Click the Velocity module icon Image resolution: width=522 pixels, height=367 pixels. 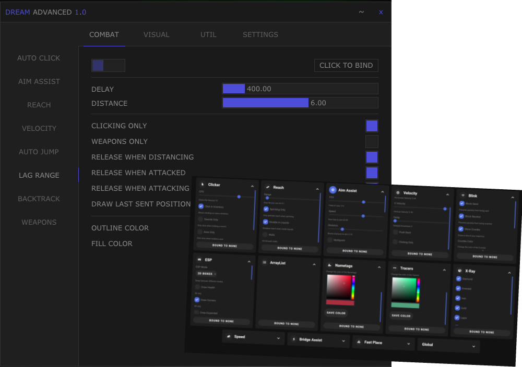397,192
